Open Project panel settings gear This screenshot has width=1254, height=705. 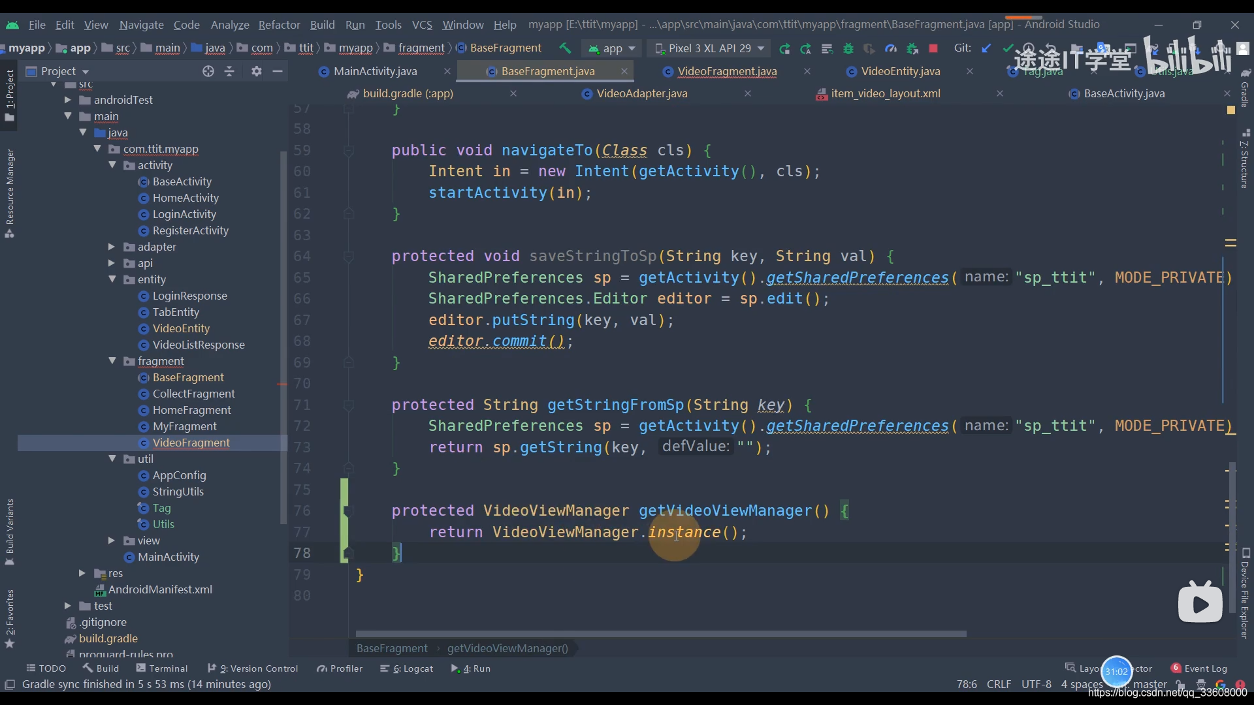pyautogui.click(x=257, y=71)
